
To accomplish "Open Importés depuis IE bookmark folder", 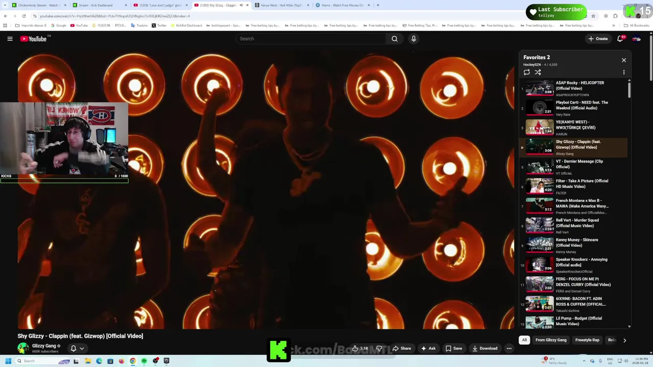I will (x=31, y=25).
